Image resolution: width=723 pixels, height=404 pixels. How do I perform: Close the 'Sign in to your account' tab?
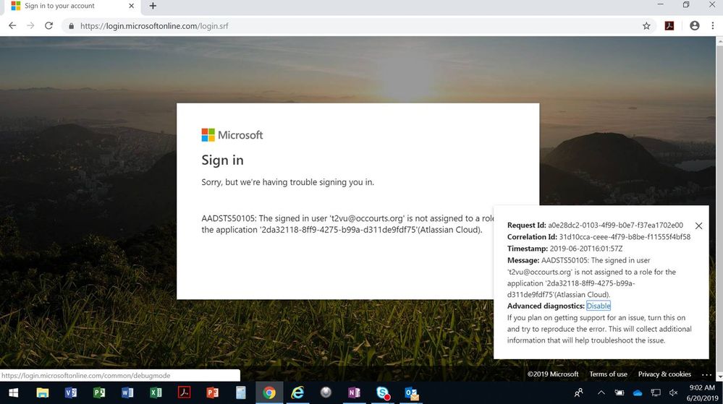tap(132, 6)
